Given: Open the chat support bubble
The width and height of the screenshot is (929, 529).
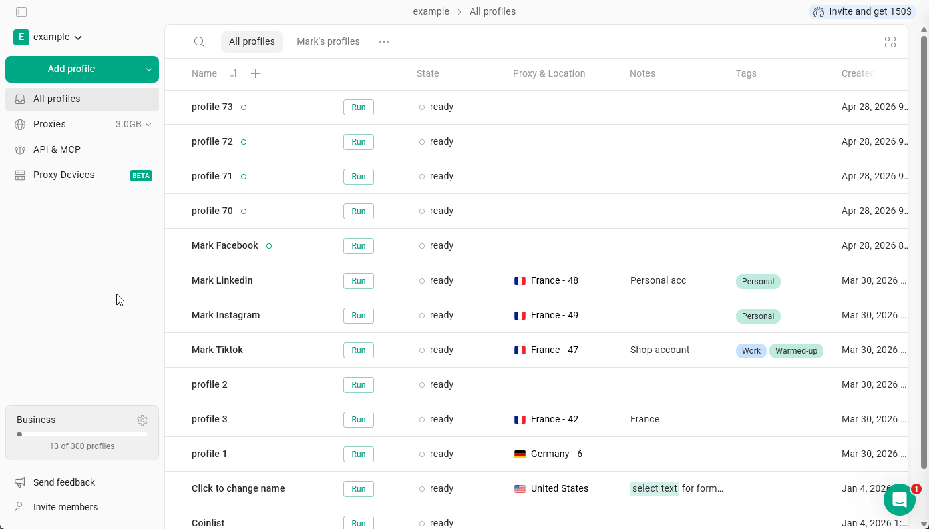Looking at the screenshot, I should tap(900, 500).
